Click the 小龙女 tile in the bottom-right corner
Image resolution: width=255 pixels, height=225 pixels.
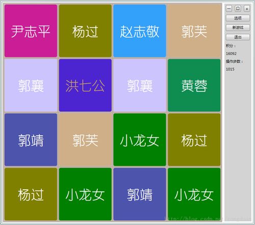[194, 194]
